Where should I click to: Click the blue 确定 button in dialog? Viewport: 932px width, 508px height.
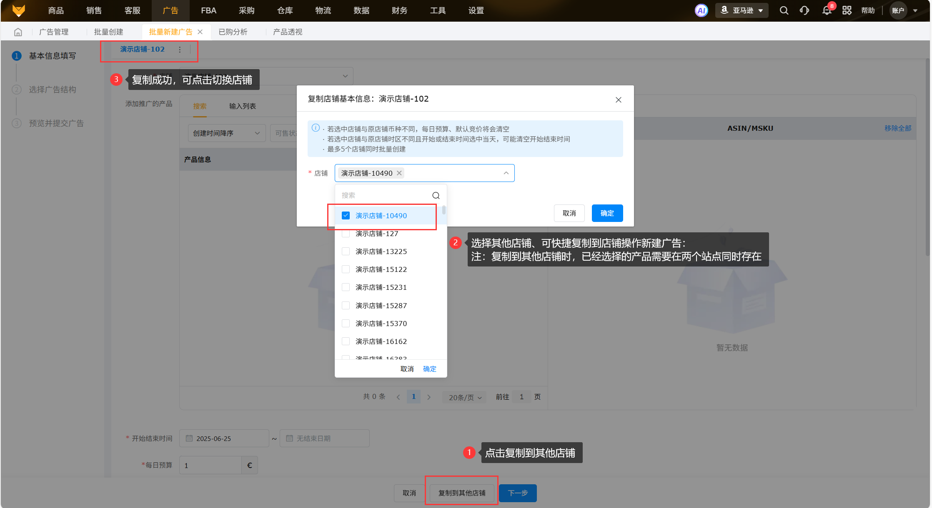pyautogui.click(x=607, y=213)
